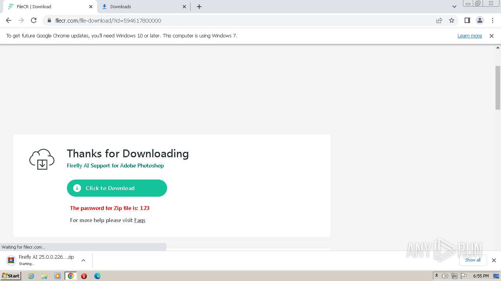Click the Thanks for Downloading heading
The height and width of the screenshot is (281, 501).
click(x=128, y=154)
